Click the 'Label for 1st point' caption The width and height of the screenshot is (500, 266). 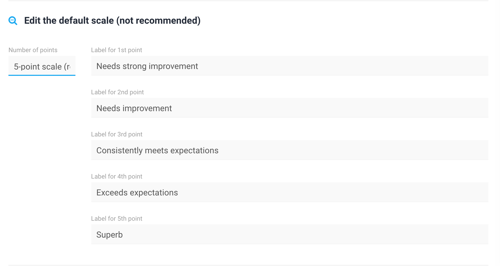tap(117, 50)
